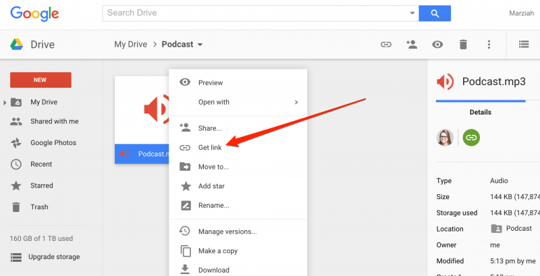Click the Download arrow icon in menu

(x=185, y=269)
